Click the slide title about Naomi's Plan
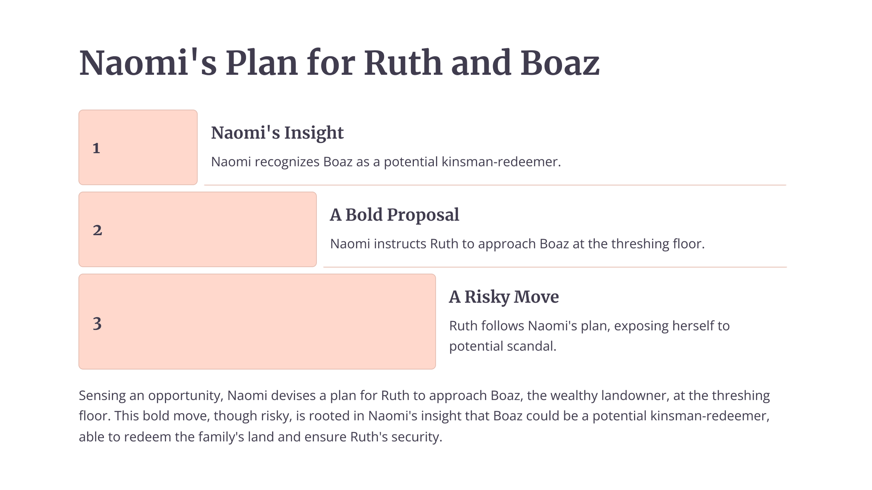The image size is (872, 490). (x=339, y=63)
